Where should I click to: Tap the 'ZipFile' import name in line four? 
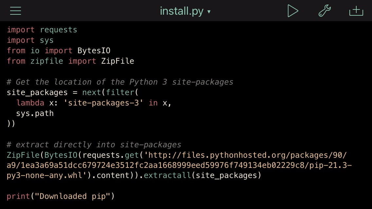(118, 61)
